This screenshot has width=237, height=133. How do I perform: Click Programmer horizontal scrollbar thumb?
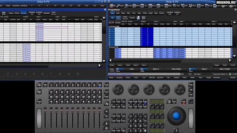147,60
